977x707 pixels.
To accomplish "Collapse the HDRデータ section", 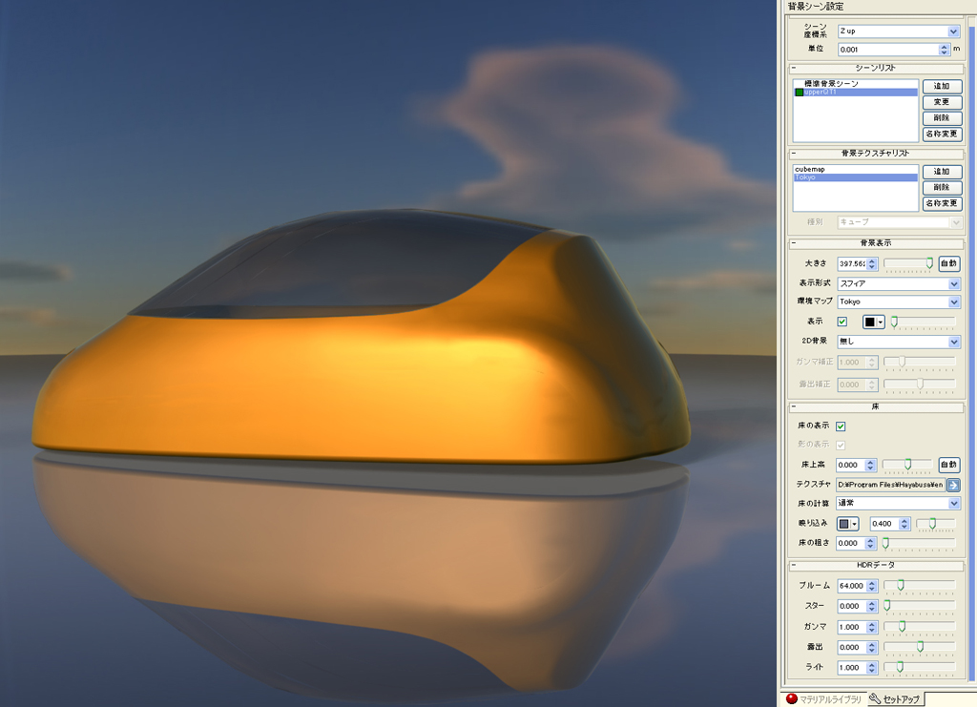I will (794, 566).
